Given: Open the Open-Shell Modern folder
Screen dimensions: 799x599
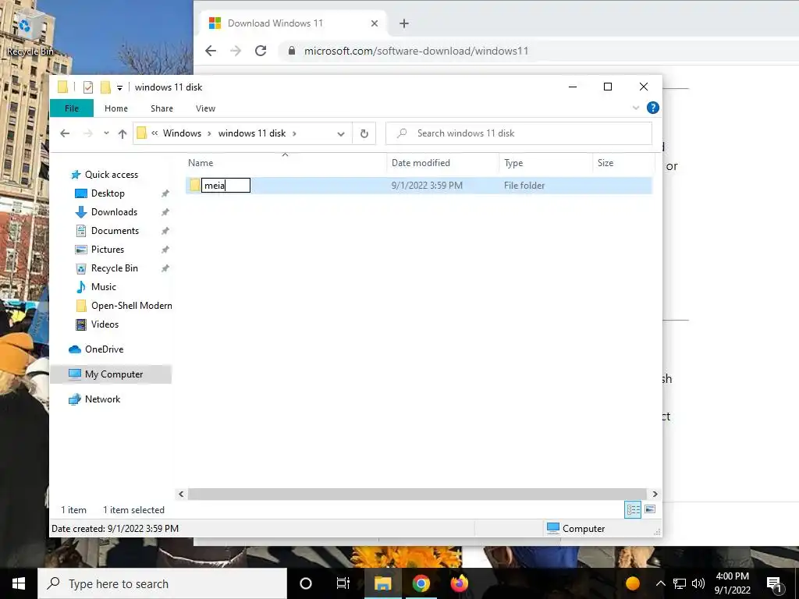Looking at the screenshot, I should 131,306.
